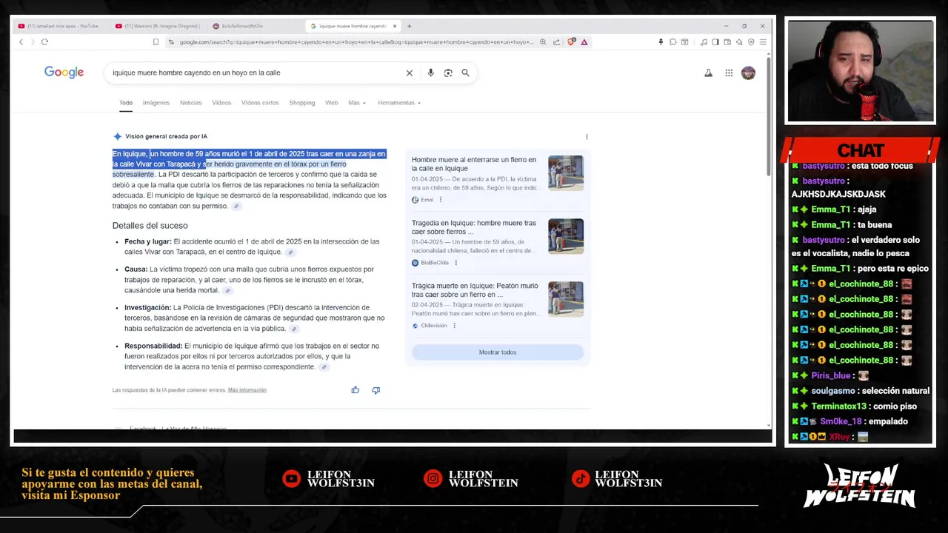
Task: Open Hombre muere al enterrarse un fierro article
Action: coord(474,164)
